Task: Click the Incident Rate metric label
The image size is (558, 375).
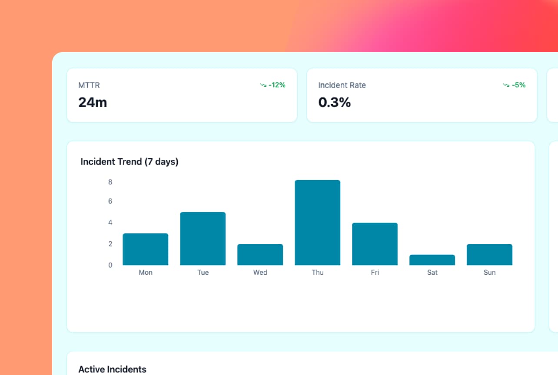Action: click(x=342, y=85)
